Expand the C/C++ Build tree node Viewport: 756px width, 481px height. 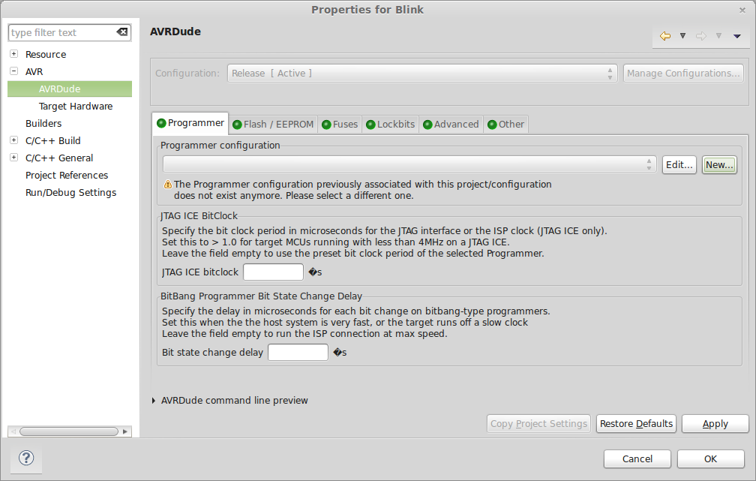[13, 140]
